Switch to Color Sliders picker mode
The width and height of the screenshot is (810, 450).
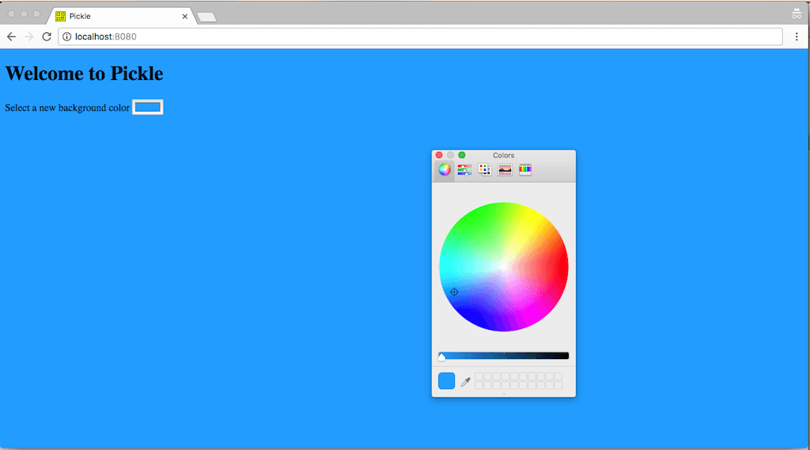464,169
